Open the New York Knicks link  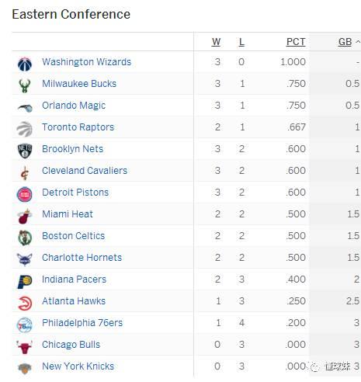point(78,366)
